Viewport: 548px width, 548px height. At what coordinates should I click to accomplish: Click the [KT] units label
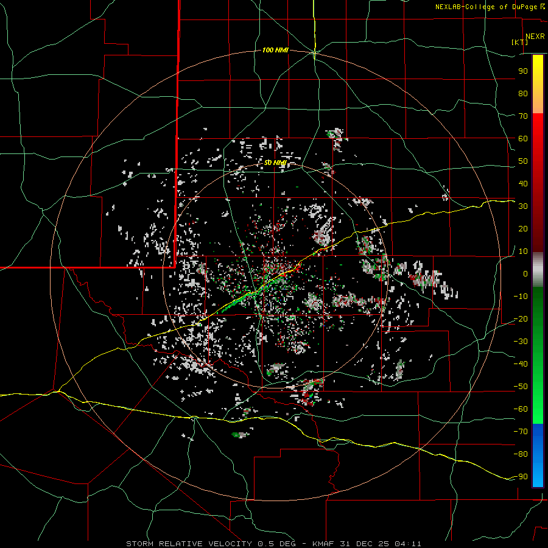[520, 43]
